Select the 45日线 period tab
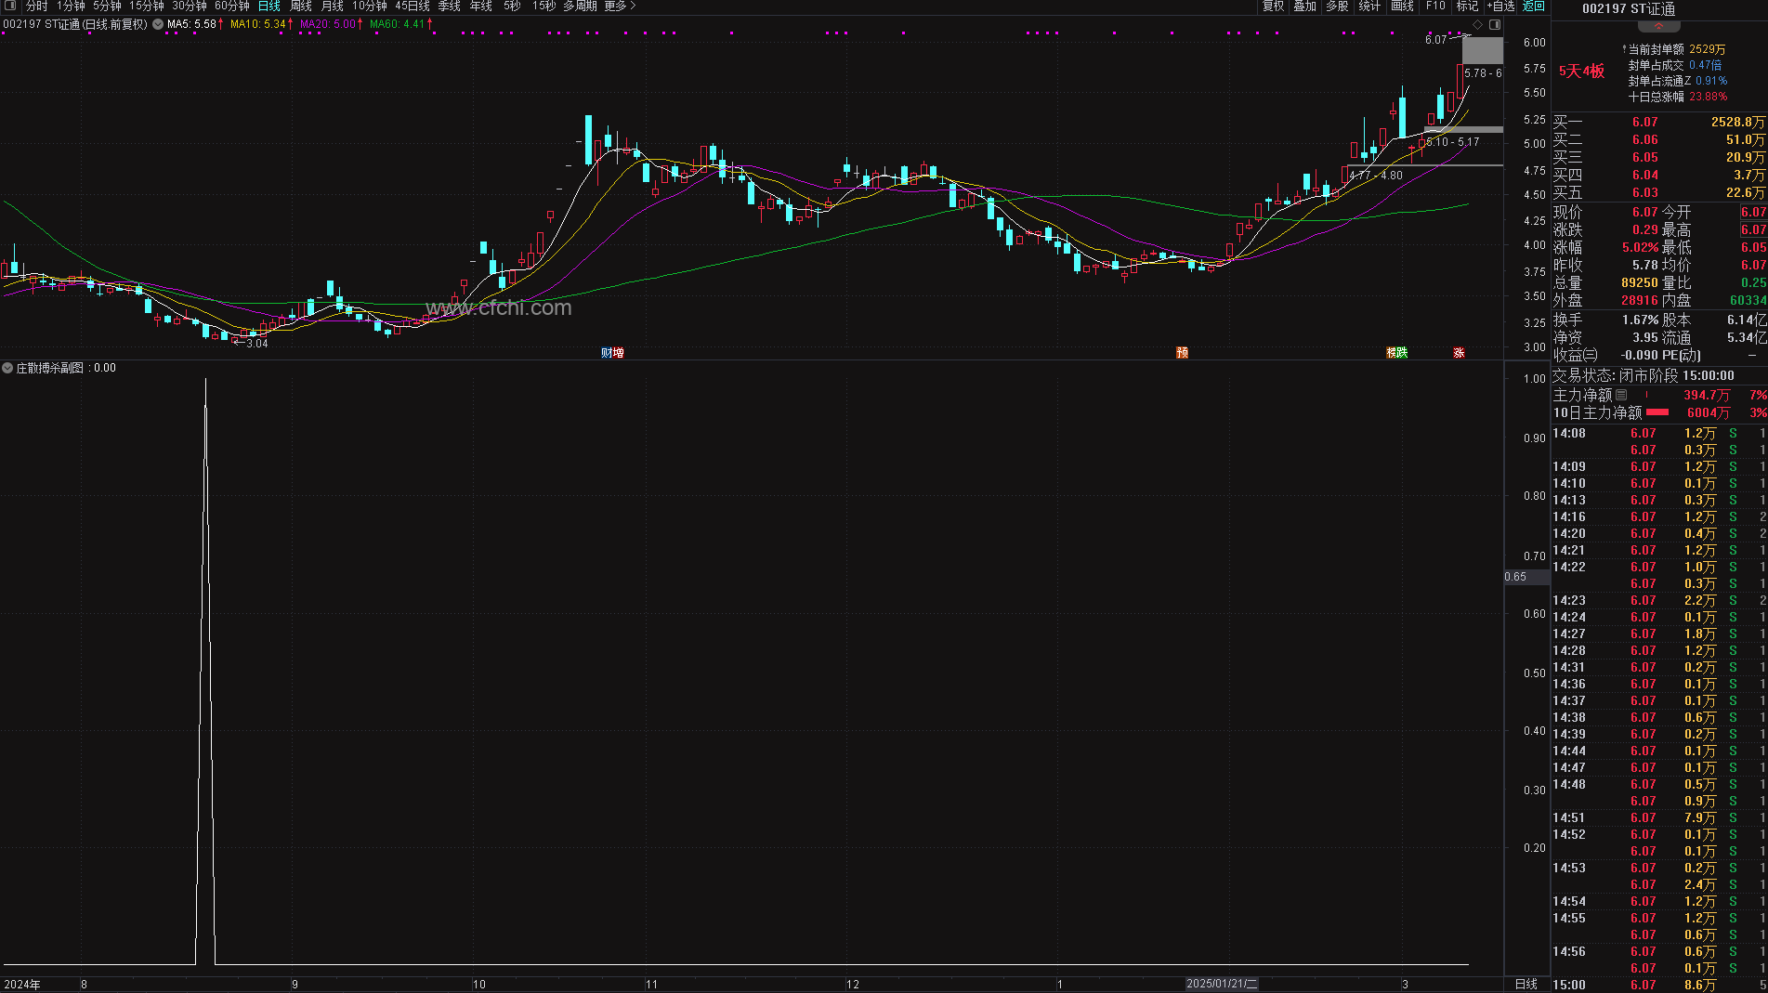Screen dimensions: 1768x993 coord(413,6)
